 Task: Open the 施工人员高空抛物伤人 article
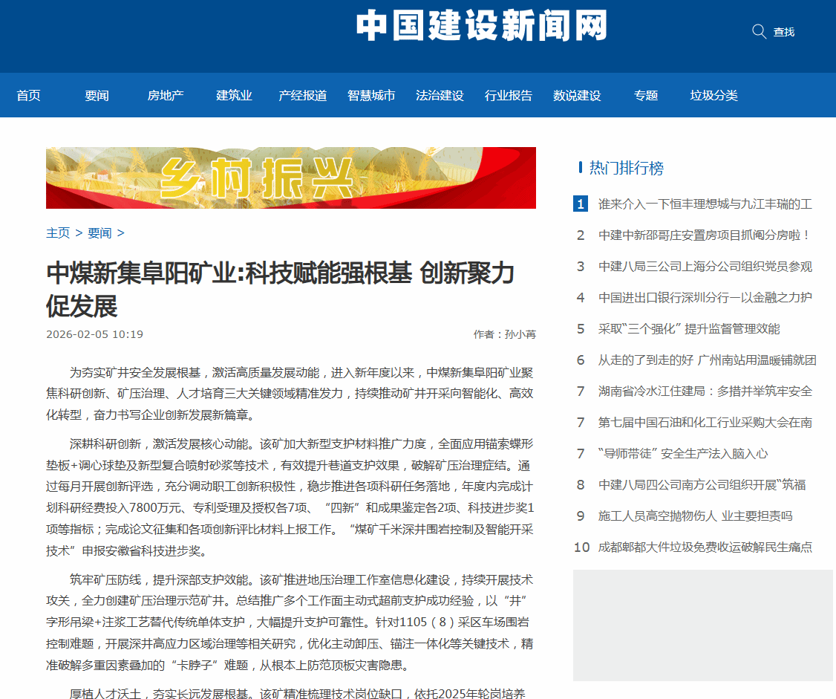[x=695, y=516]
